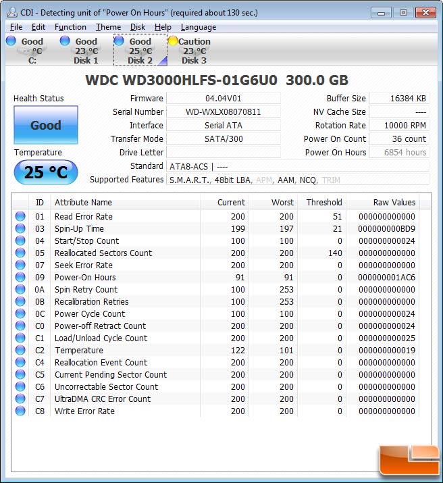The width and height of the screenshot is (443, 483).
Task: Click the 25 °C temperature indicator
Action: (x=46, y=173)
